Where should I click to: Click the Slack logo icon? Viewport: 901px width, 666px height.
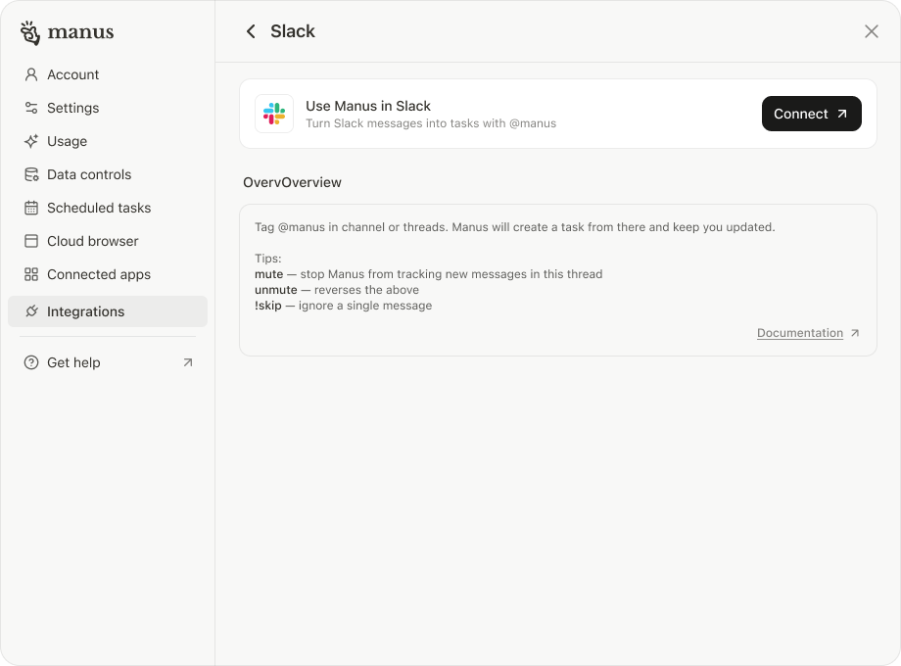tap(274, 114)
